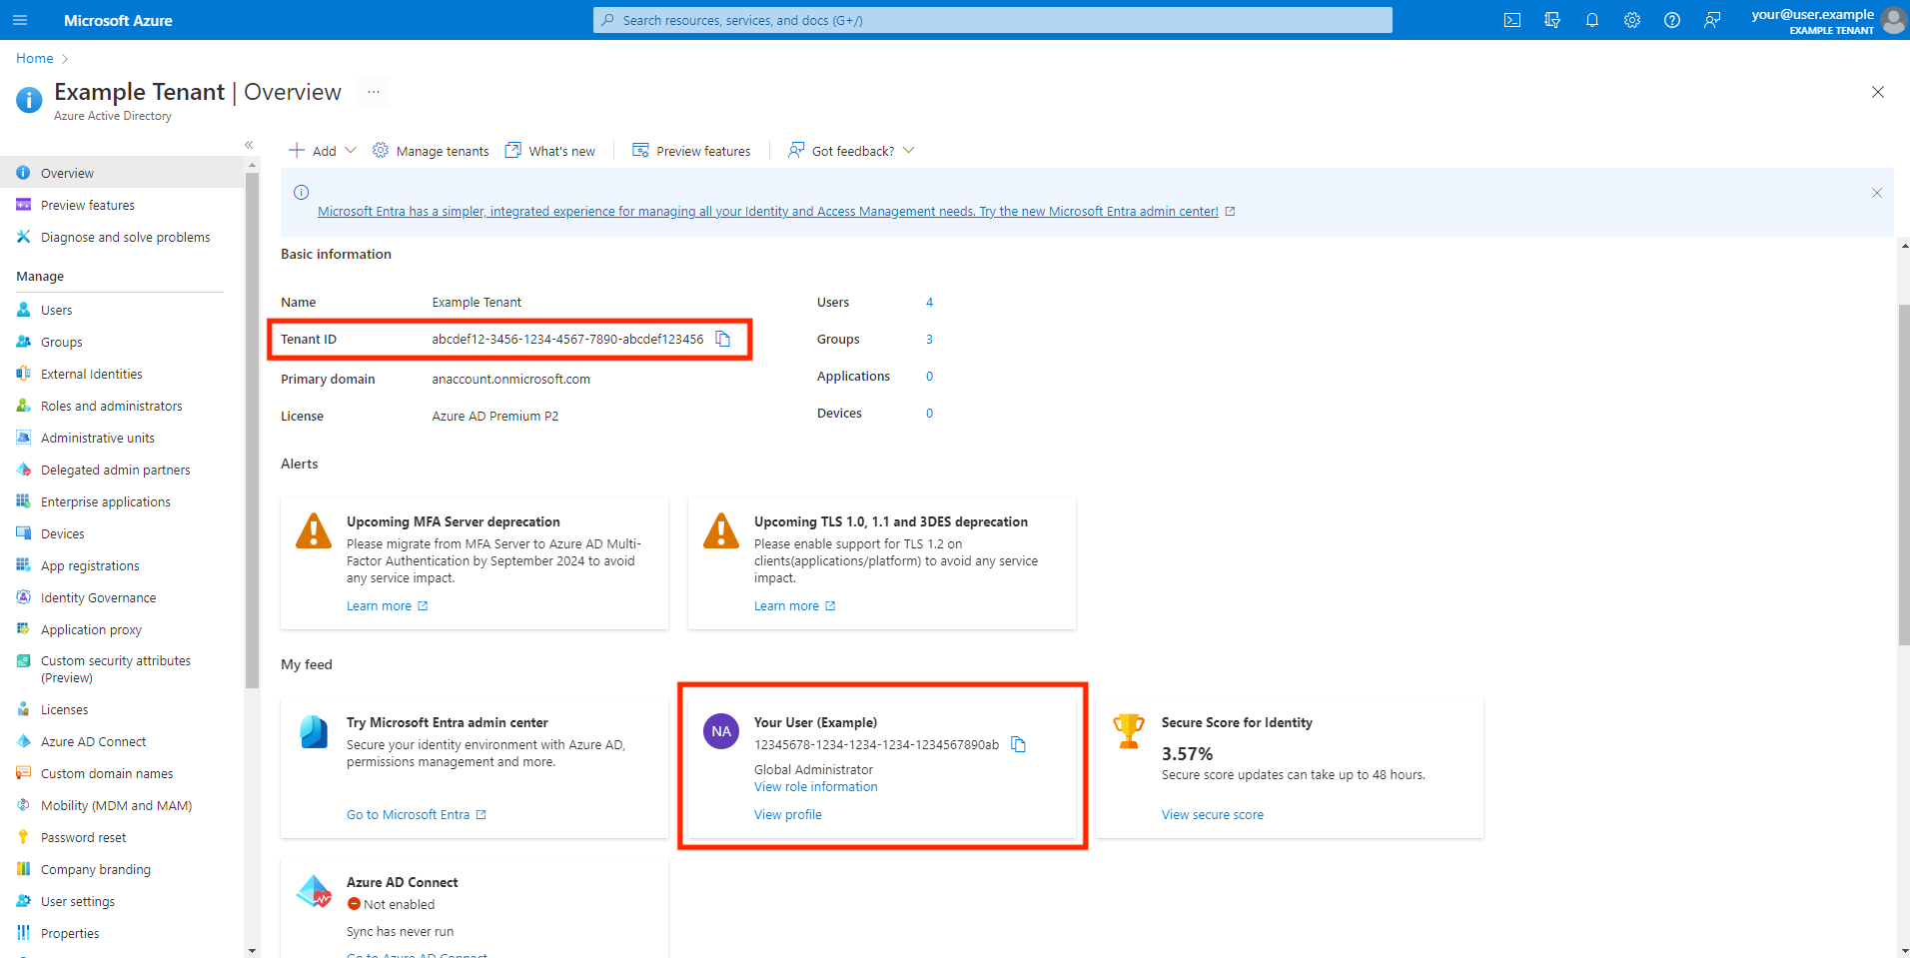This screenshot has height=958, width=1910.
Task: Open Password reset from the sidebar
Action: [x=83, y=836]
